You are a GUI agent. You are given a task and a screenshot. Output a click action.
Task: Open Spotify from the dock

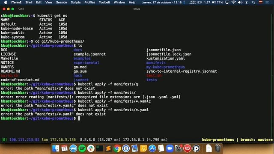(82, 148)
